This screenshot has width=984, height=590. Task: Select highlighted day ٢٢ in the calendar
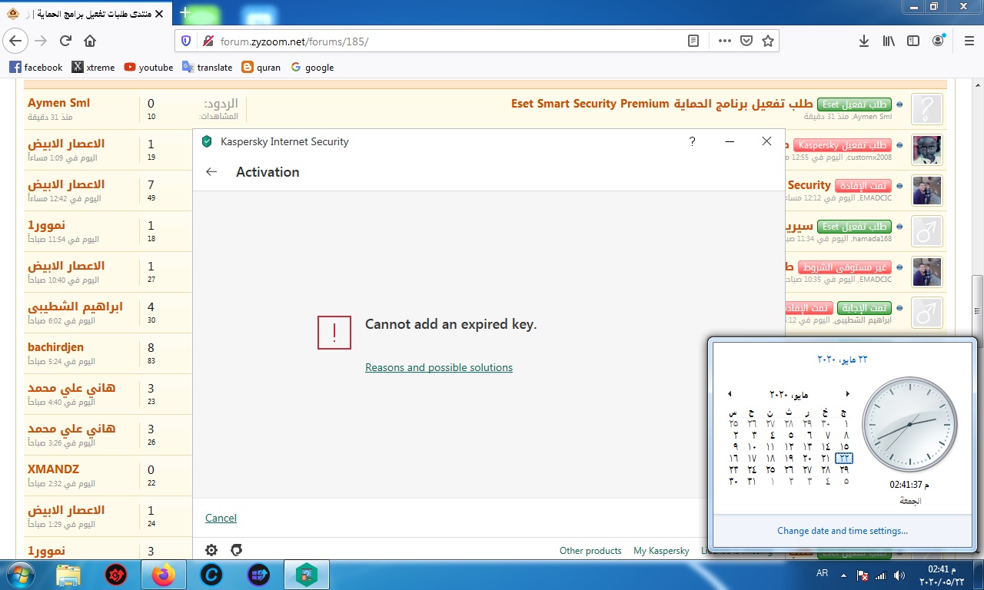[x=844, y=458]
